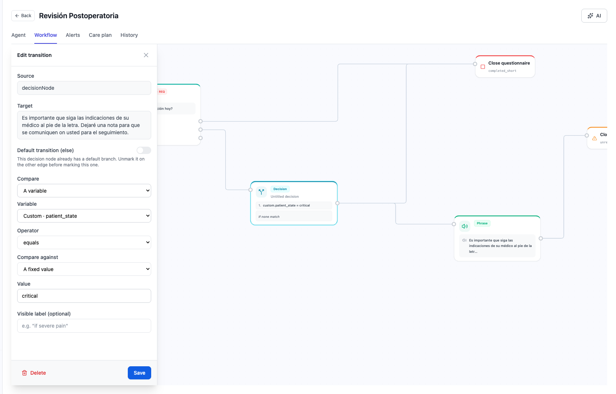The width and height of the screenshot is (616, 394).
Task: Expand the Variable dropdown Custom patient_state
Action: click(x=84, y=216)
